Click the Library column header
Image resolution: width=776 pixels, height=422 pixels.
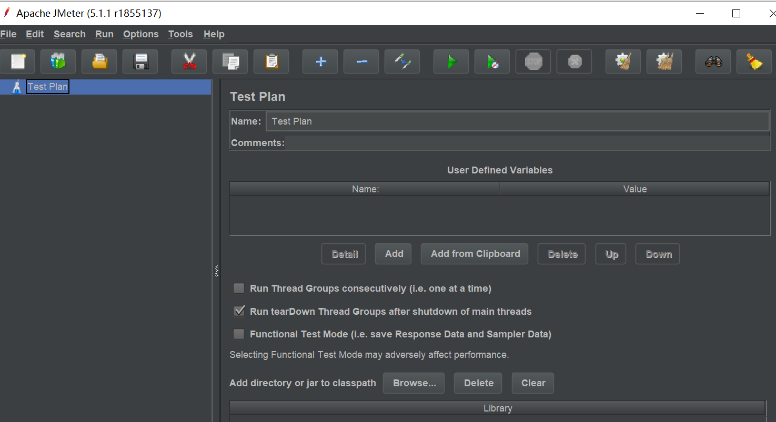tap(498, 408)
